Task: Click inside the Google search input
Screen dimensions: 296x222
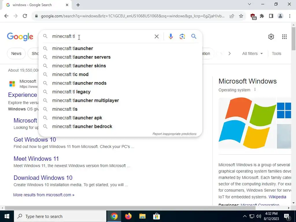Action: (102, 36)
